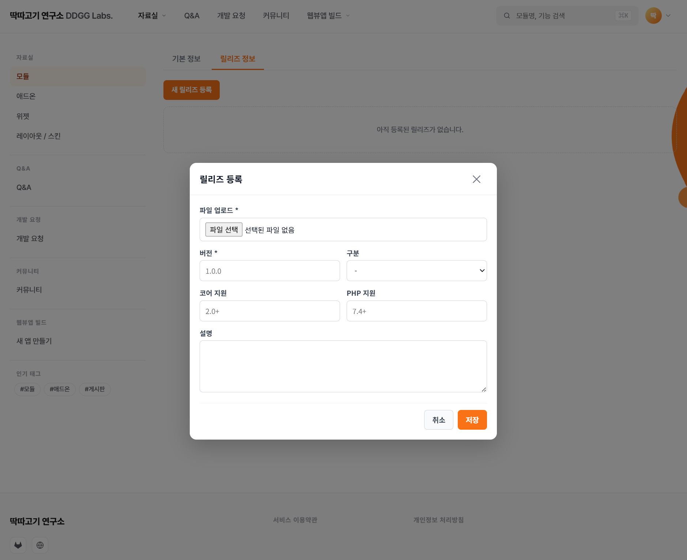Expand the 웹뷰앱 빌드 top navigation menu
687x560 pixels.
pos(328,16)
